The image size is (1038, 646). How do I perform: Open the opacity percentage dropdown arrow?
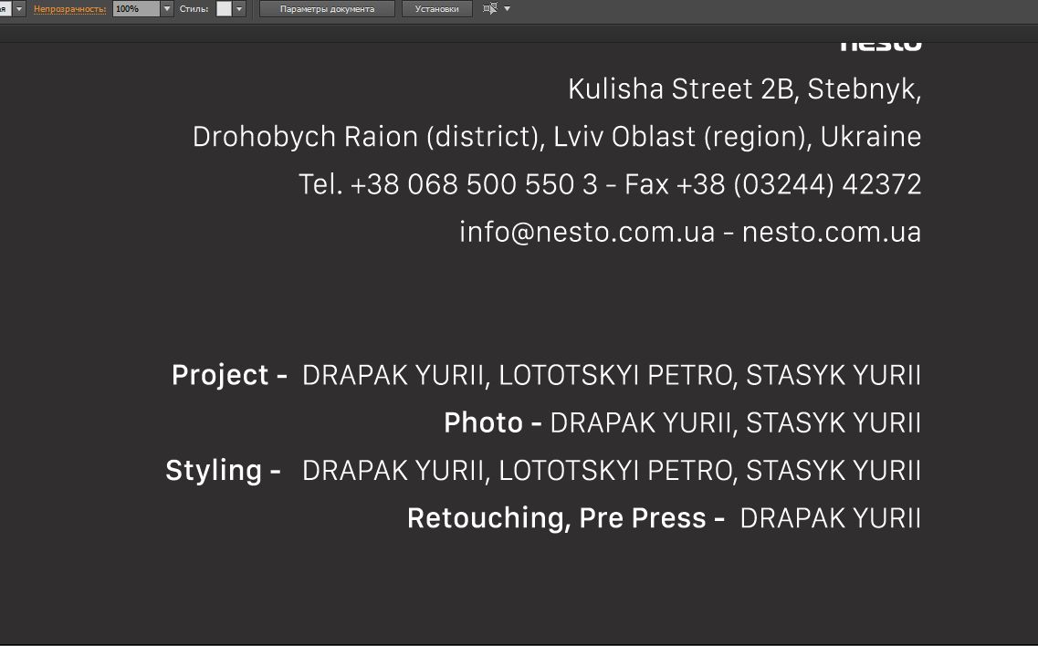click(167, 9)
